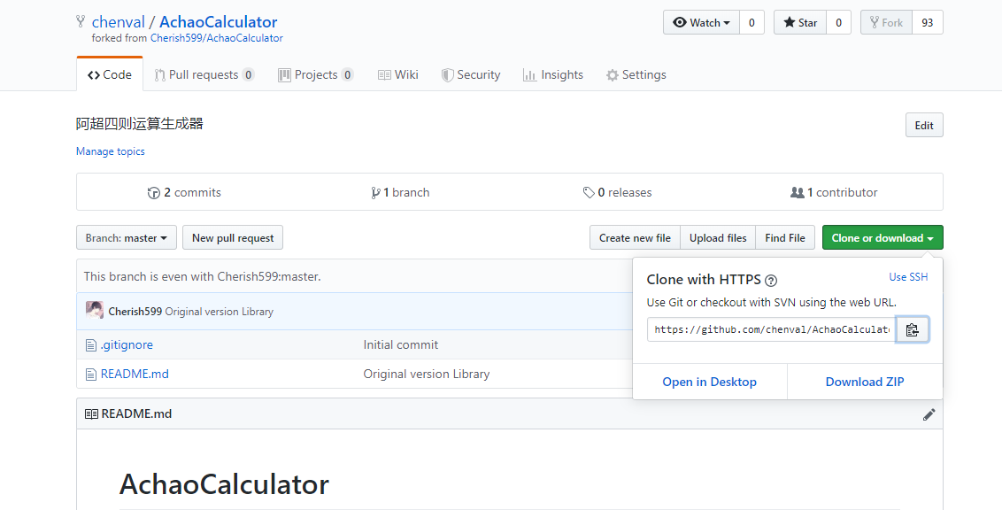This screenshot has width=1002, height=510.
Task: Go to the Settings tab
Action: point(636,74)
